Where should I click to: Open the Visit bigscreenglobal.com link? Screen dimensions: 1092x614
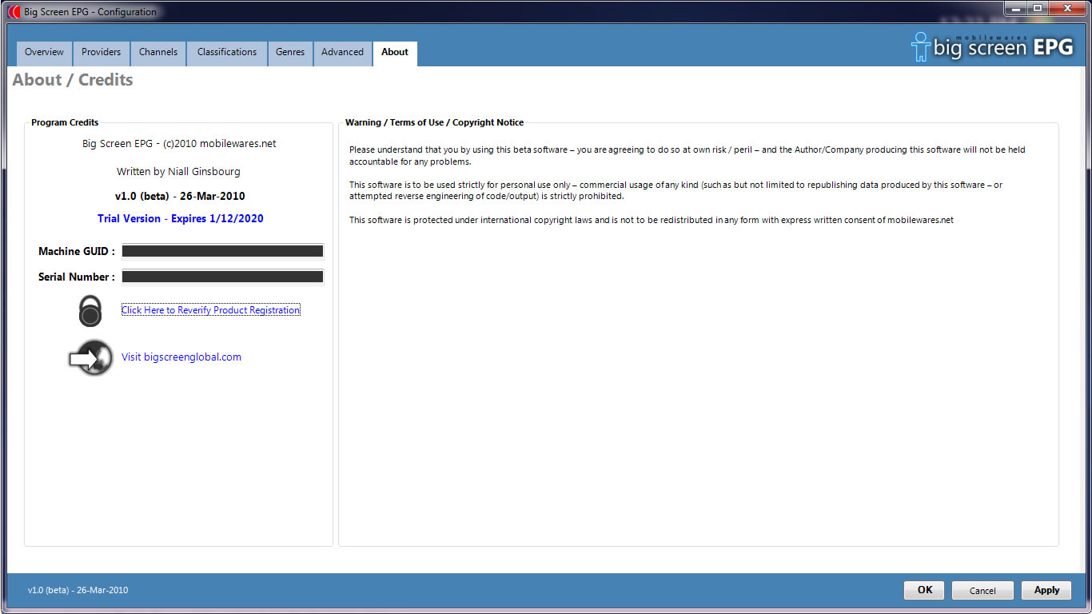[181, 357]
